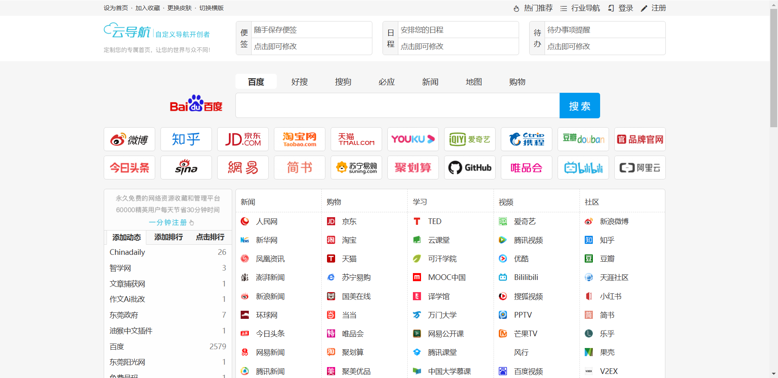Click the bilibili icon
Screen dimensions: 778x378
tap(583, 167)
